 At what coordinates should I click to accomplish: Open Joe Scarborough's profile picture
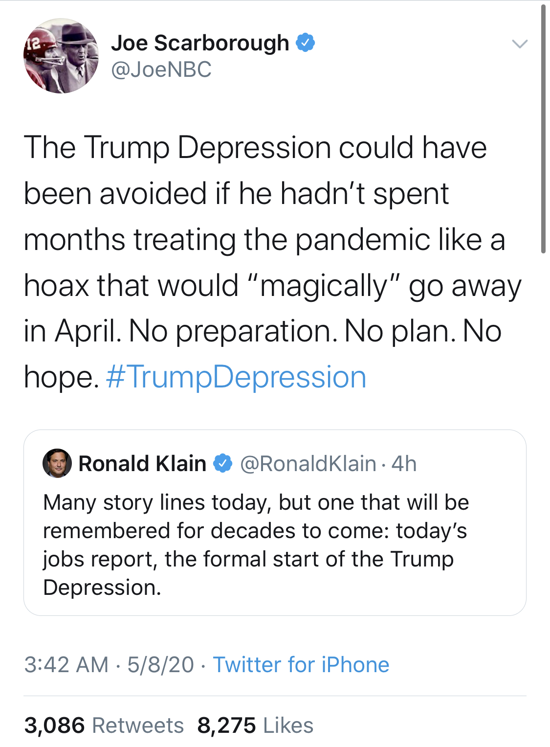61,56
